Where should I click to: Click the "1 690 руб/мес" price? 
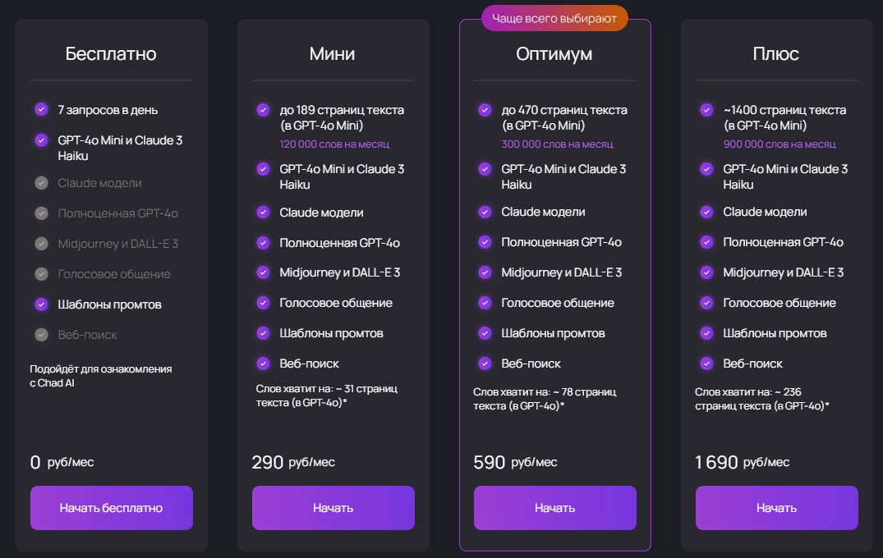click(x=742, y=462)
